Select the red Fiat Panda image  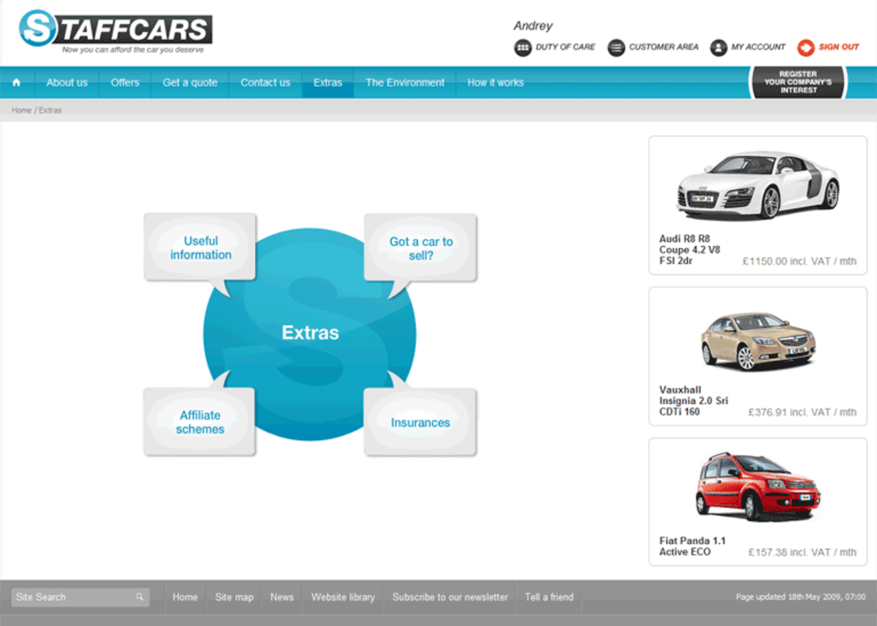758,487
